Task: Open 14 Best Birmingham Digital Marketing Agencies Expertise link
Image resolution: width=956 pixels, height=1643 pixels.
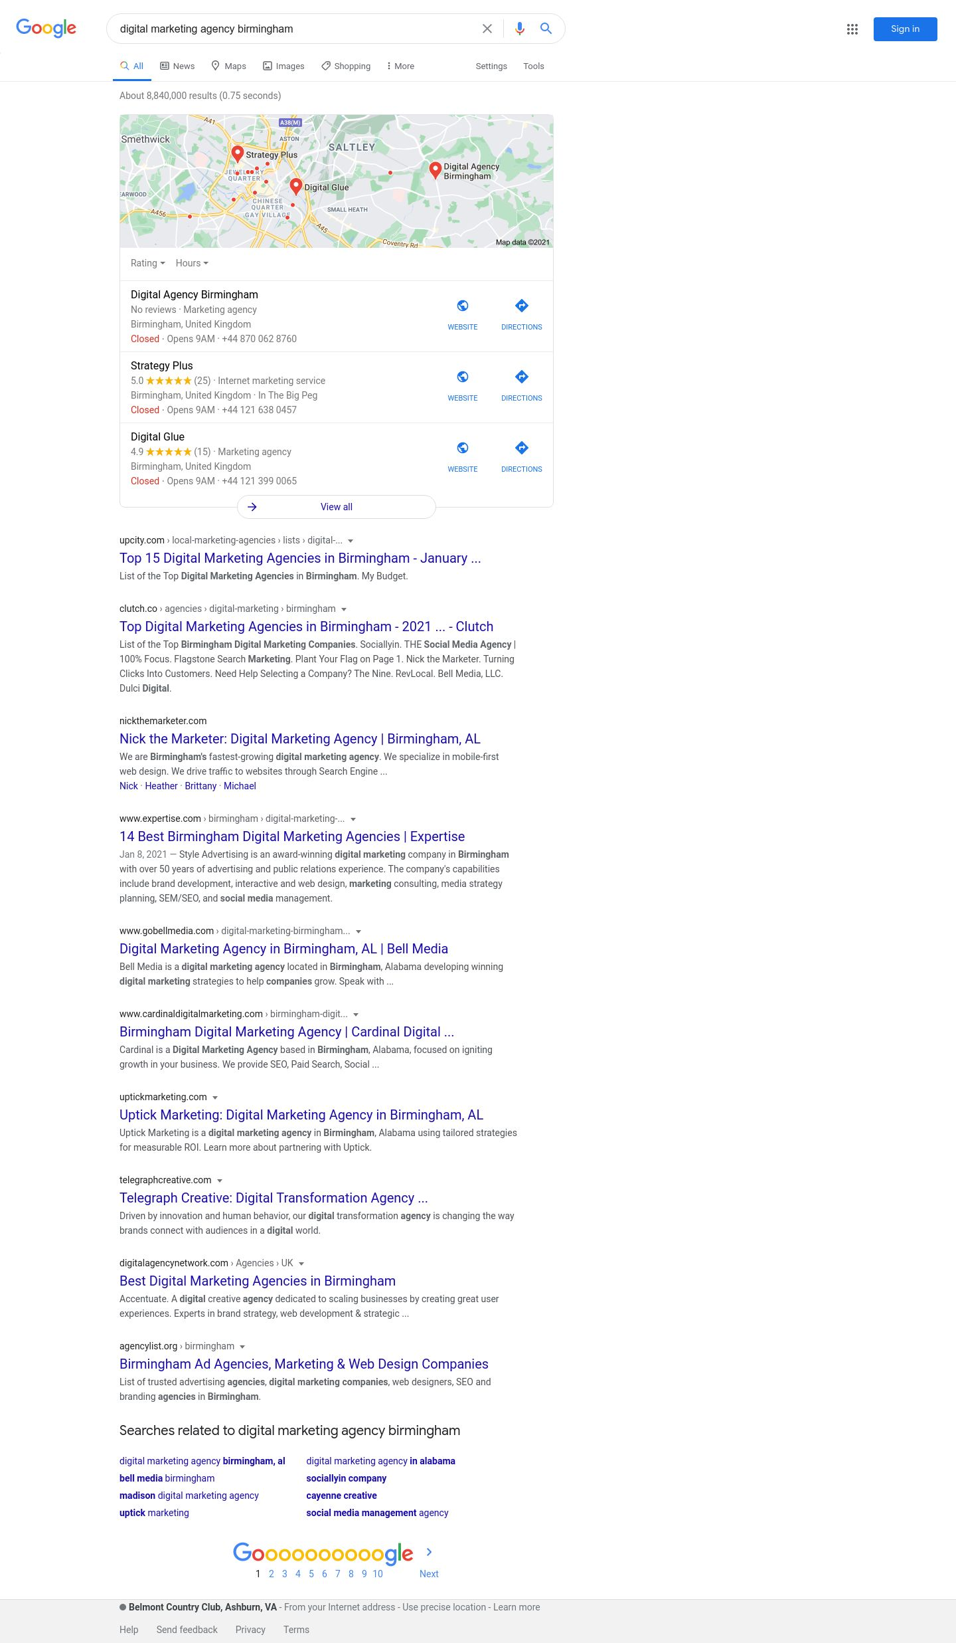Action: [x=292, y=836]
